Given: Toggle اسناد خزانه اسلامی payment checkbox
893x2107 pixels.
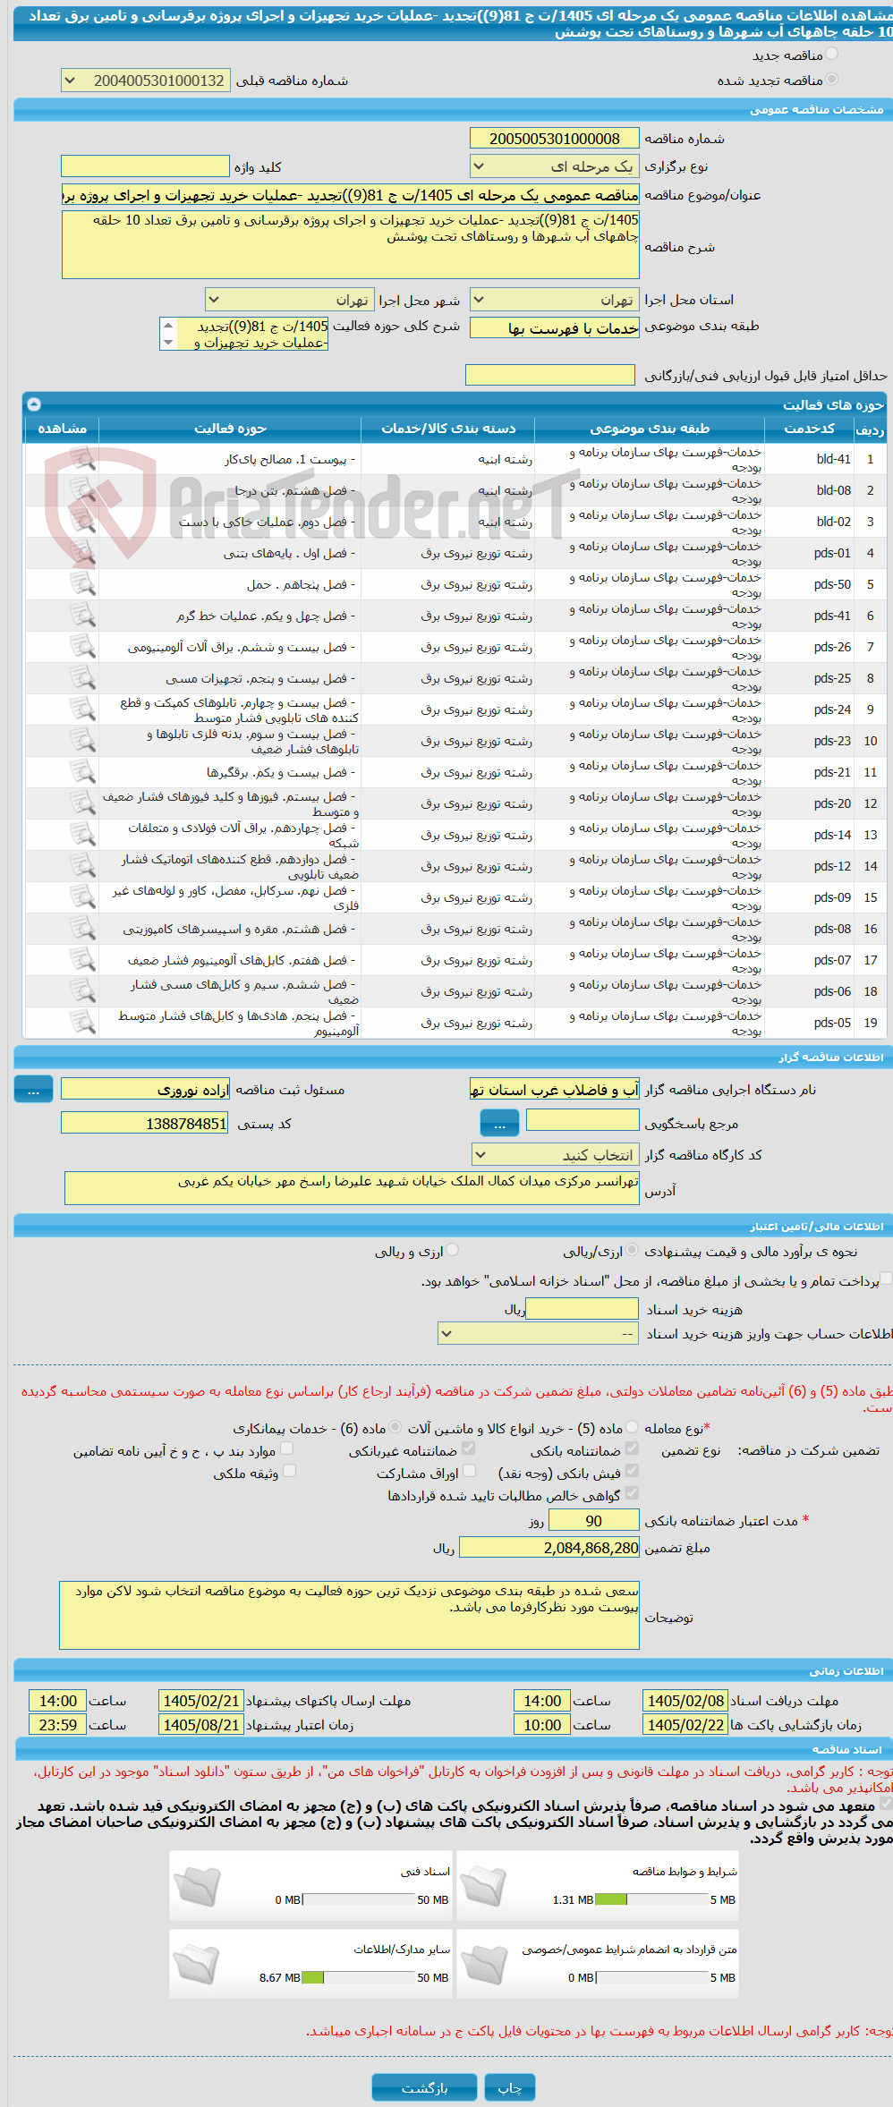Looking at the screenshot, I should (x=886, y=1279).
